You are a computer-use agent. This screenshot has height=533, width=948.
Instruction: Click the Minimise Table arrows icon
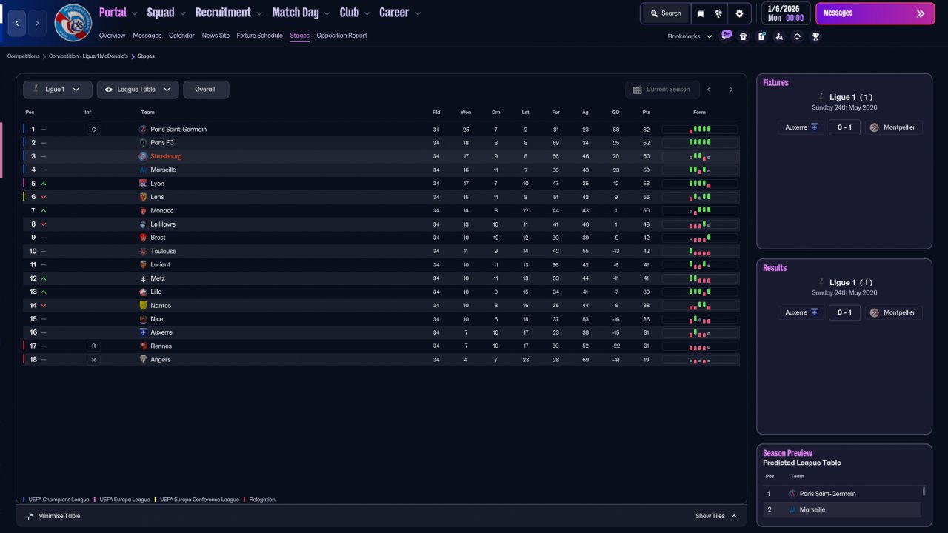click(x=29, y=516)
